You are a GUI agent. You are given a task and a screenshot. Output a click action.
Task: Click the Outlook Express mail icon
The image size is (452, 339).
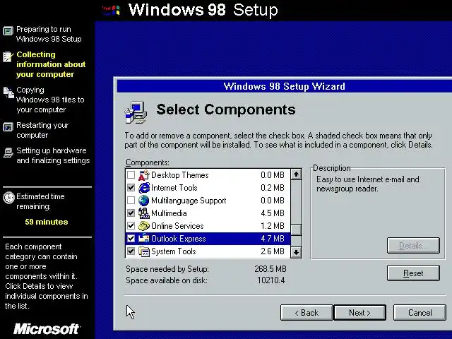coord(144,239)
